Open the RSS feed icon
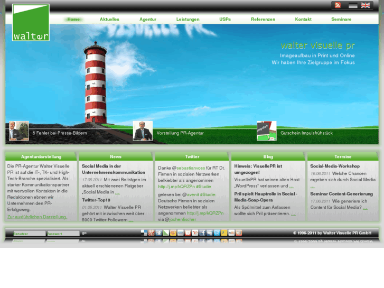 coord(338,5)
